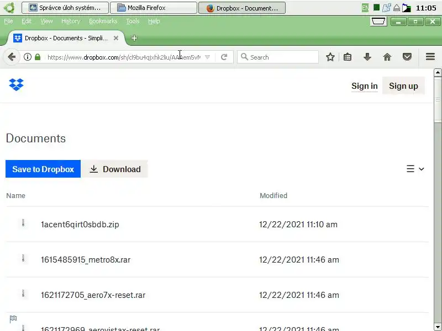Screen dimensions: 442x331
Task: Click the page scrollbar up arrow
Action: click(x=438, y=73)
